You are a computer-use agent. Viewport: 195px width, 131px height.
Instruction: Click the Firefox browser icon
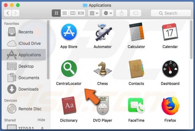[x=170, y=106]
